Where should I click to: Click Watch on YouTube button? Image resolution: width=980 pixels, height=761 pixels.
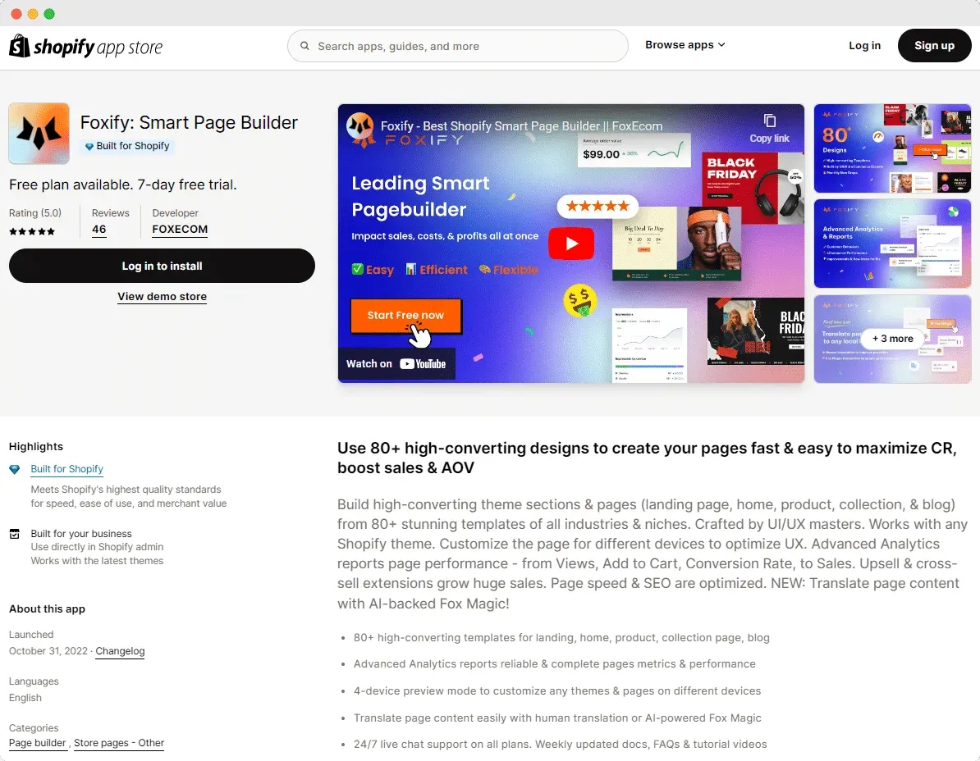(x=396, y=364)
